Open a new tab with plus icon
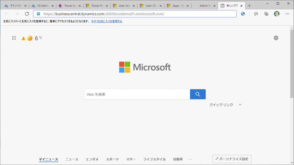Screen dimensions: 294x165 [249, 6]
